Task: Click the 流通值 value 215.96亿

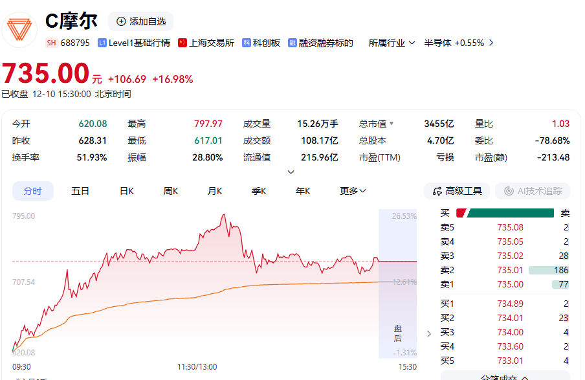Action: (x=320, y=157)
